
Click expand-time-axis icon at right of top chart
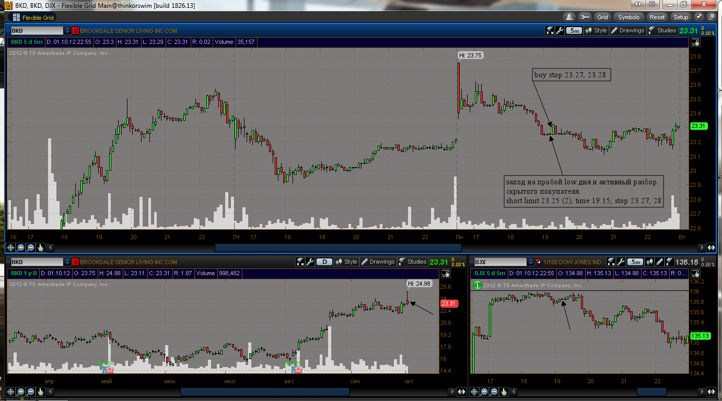711,247
